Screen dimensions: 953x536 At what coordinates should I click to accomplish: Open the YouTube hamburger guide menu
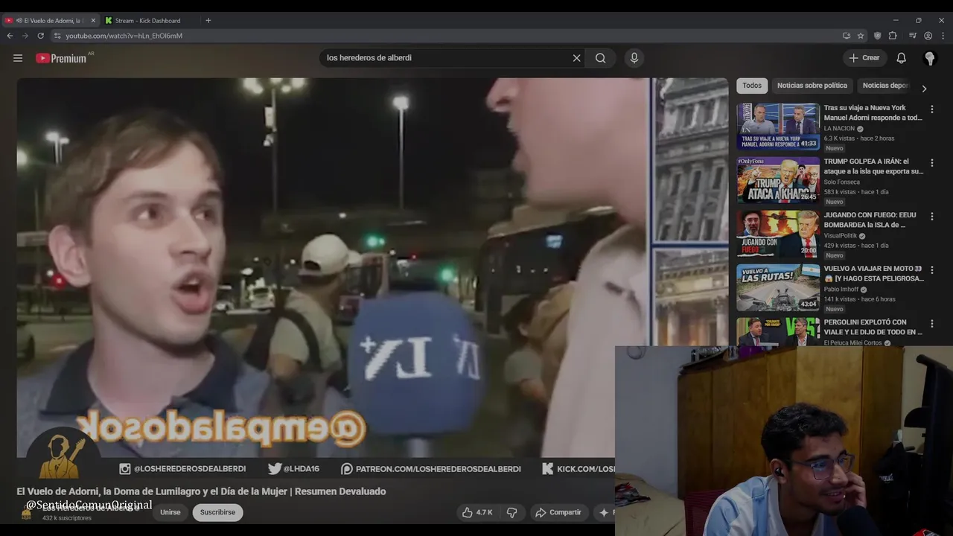click(x=18, y=58)
